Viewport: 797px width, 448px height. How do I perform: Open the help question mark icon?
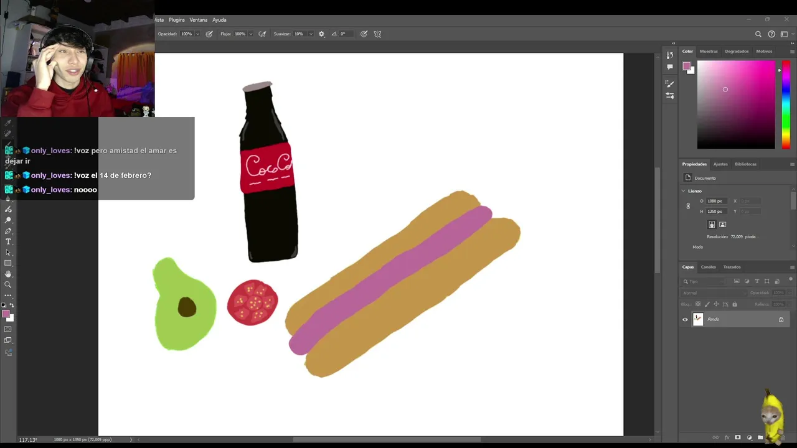point(771,34)
